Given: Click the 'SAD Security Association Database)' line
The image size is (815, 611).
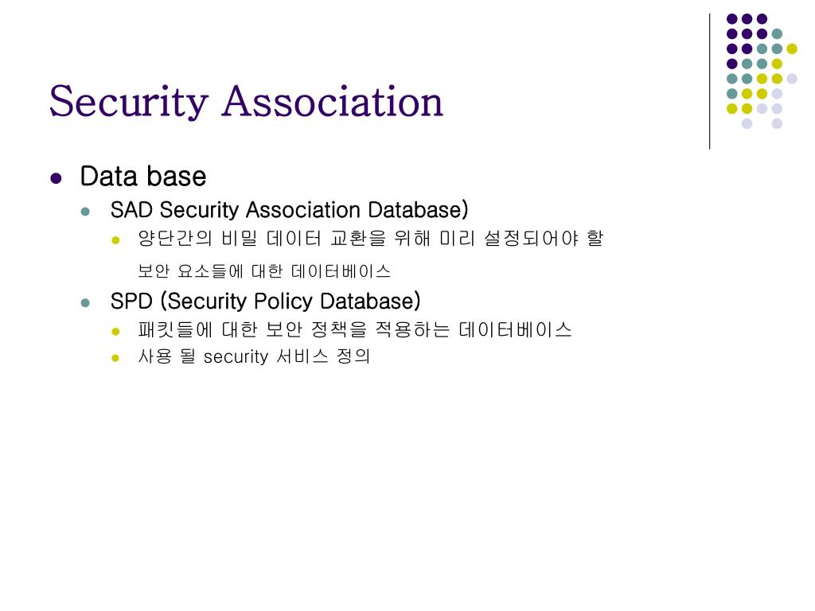Looking at the screenshot, I should (289, 210).
